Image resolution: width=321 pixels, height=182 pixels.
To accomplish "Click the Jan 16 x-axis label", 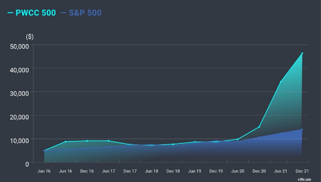I will pyautogui.click(x=44, y=171).
